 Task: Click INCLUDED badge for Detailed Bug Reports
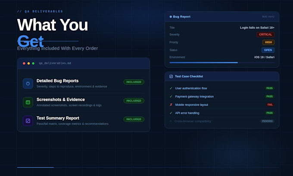[134, 82]
